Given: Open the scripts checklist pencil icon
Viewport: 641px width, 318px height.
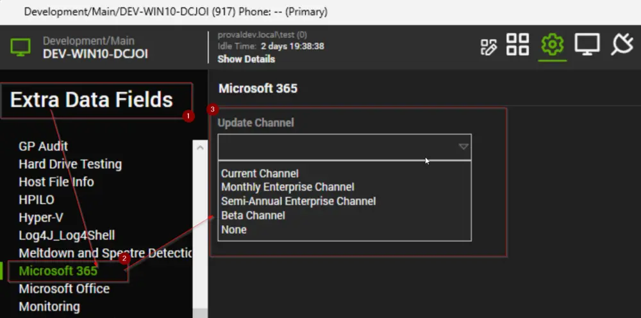Looking at the screenshot, I should pyautogui.click(x=488, y=47).
